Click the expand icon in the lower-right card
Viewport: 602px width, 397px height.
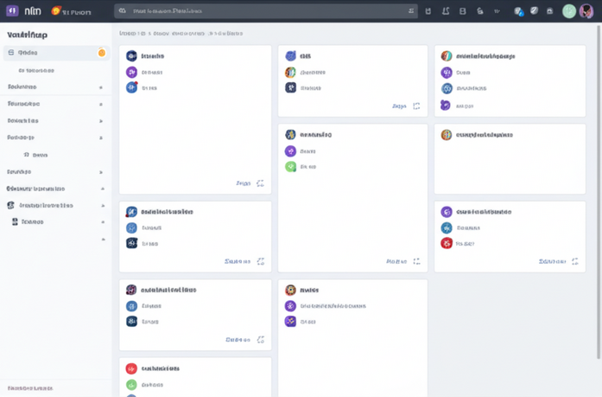(574, 261)
